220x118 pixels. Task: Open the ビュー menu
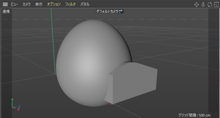click(14, 4)
